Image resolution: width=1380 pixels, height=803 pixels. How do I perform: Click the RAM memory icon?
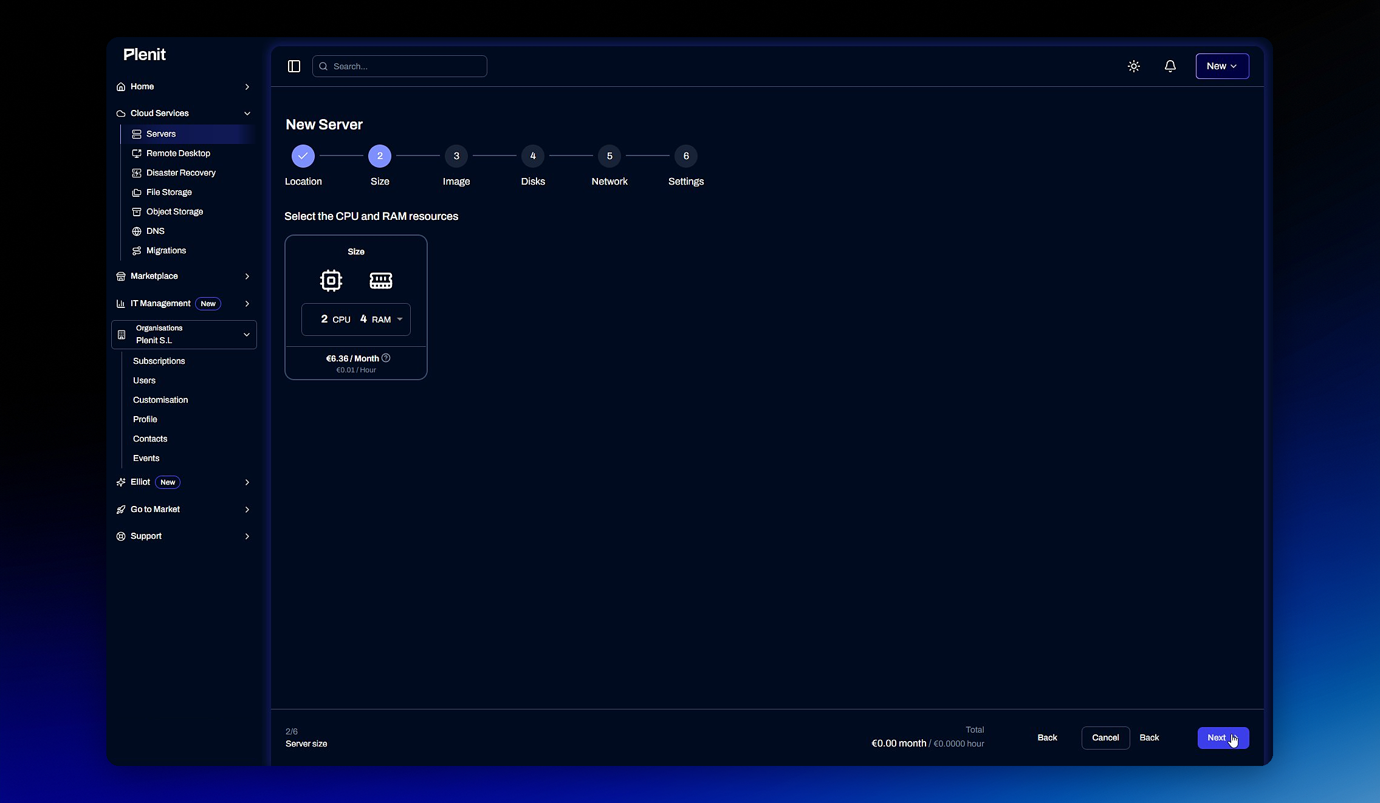pos(381,281)
